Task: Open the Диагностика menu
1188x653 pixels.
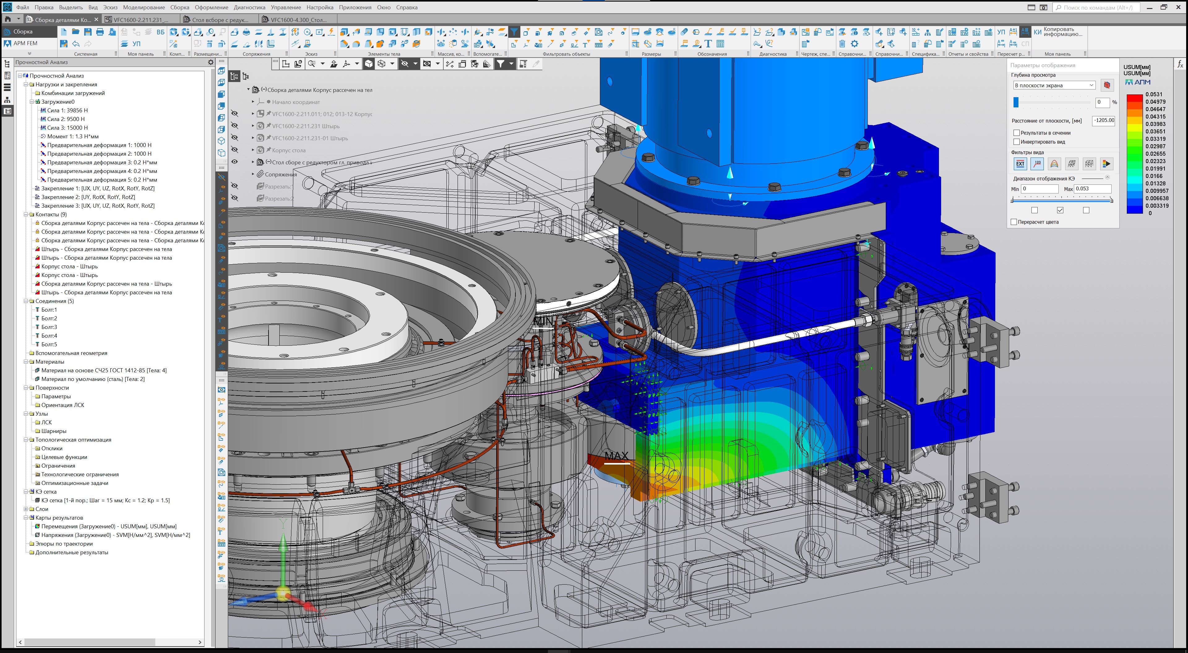Action: click(x=249, y=7)
